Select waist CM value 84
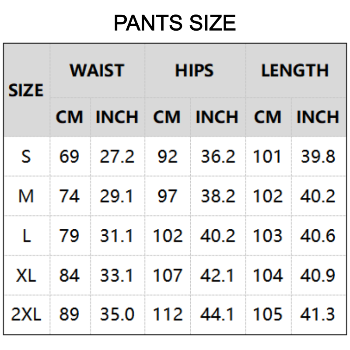 click(70, 275)
